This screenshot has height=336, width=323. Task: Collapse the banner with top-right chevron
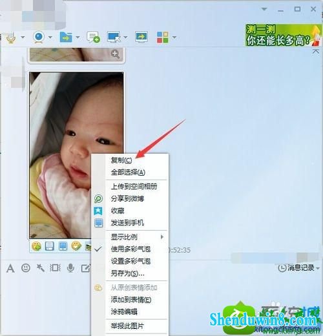(x=316, y=51)
